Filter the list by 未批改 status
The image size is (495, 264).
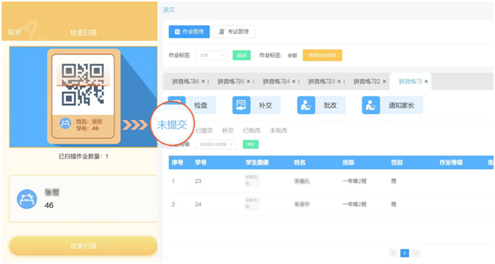tap(278, 130)
